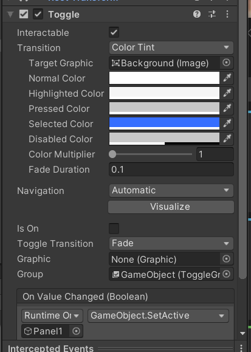Click the Selected Color eyedropper icon
This screenshot has height=352, width=251.
pyautogui.click(x=227, y=123)
